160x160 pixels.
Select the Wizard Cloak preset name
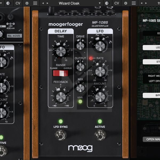click(x=69, y=3)
